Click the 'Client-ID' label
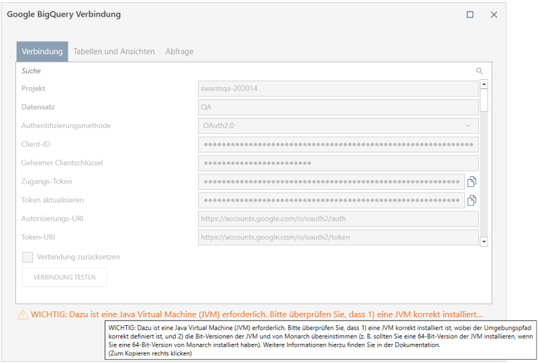540x364 pixels. click(x=36, y=144)
